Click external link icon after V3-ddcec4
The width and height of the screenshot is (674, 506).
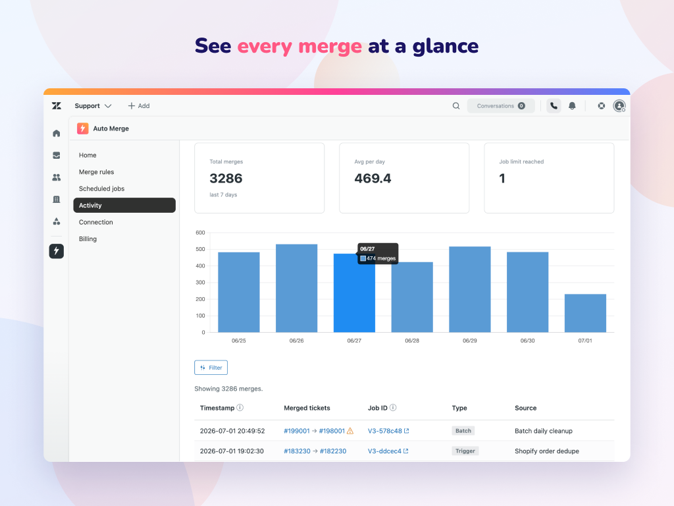[405, 451]
